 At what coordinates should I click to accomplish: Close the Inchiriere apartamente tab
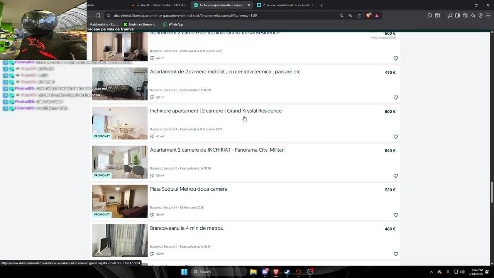click(x=249, y=5)
